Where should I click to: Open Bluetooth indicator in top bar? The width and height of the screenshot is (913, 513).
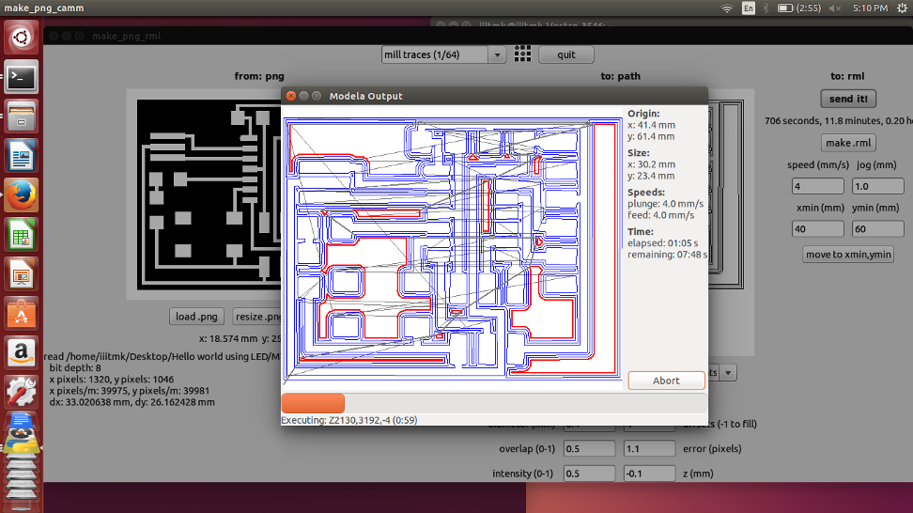pos(766,8)
